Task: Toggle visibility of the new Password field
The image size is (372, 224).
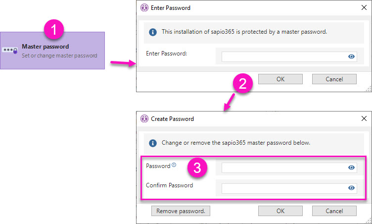Action: point(351,168)
